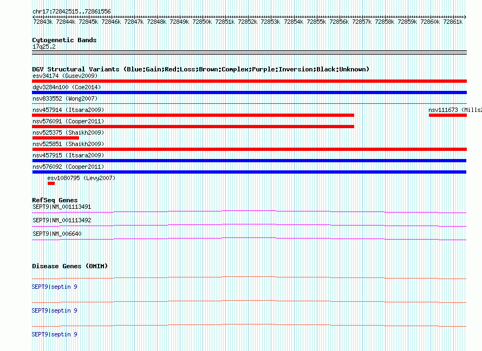Click the dgv3284n100 (Coe2014) label

pyautogui.click(x=67, y=87)
